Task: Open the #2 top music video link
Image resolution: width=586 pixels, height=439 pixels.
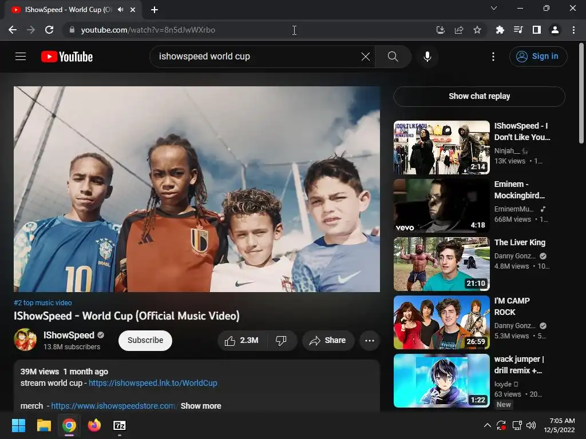Action: [42, 303]
